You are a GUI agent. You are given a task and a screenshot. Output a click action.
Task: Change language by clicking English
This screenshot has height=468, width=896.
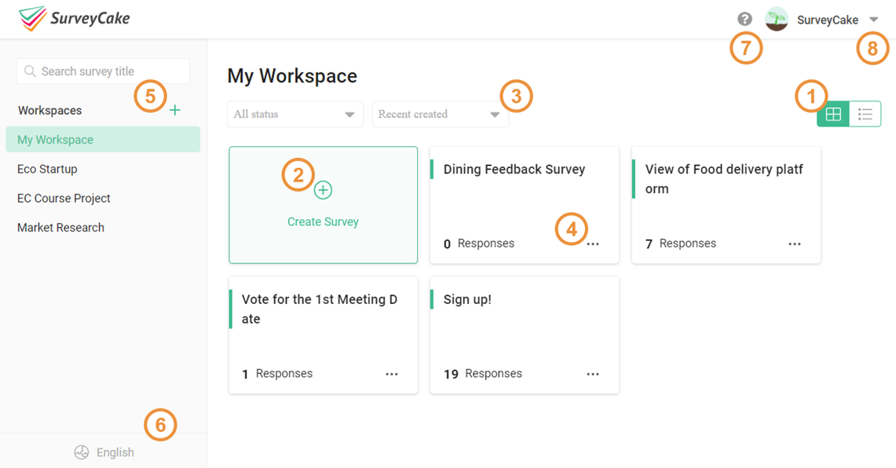point(115,452)
